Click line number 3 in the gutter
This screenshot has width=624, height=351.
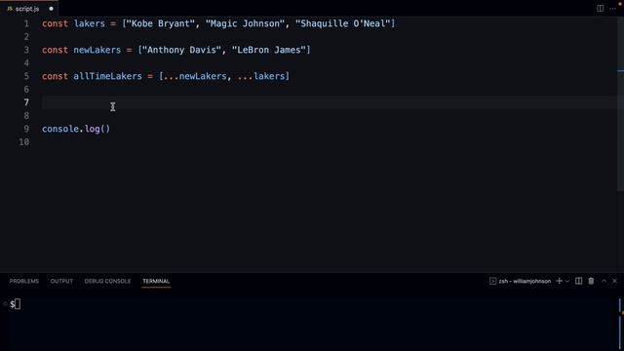[x=26, y=50]
